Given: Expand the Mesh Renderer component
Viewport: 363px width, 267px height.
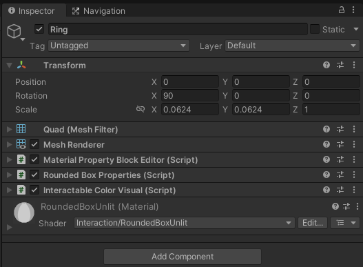Looking at the screenshot, I should [9, 144].
